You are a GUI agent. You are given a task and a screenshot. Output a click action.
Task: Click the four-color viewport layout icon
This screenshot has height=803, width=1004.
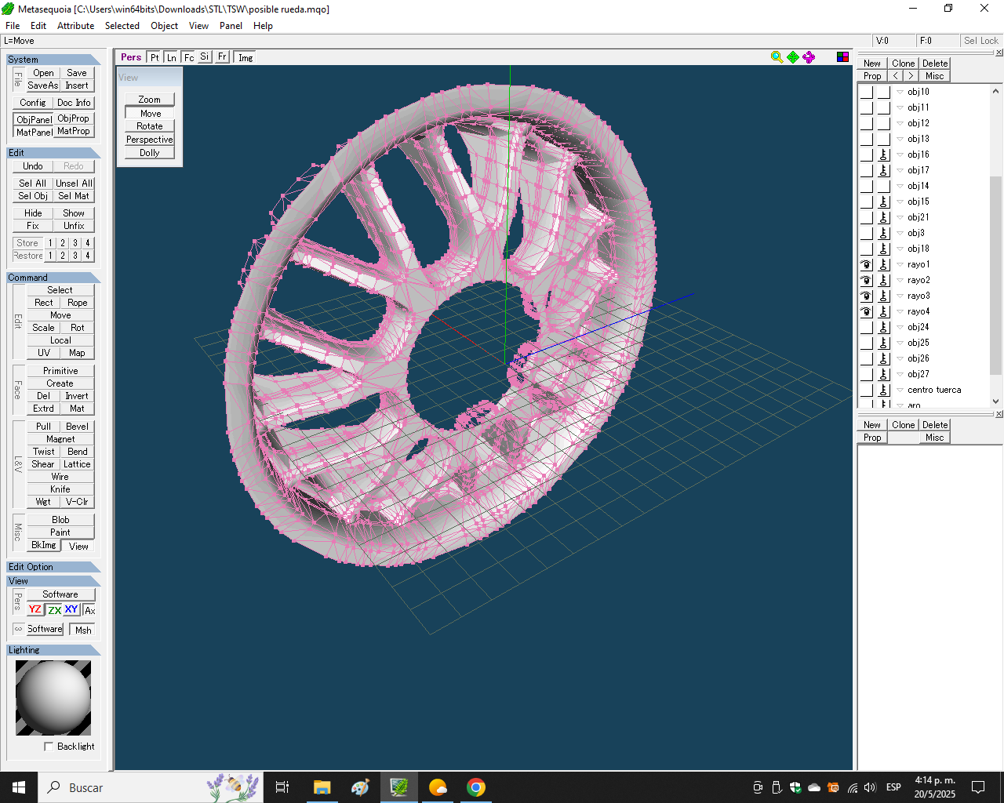(842, 57)
